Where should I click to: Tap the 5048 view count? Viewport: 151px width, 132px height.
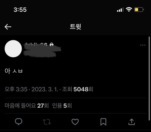point(78,89)
